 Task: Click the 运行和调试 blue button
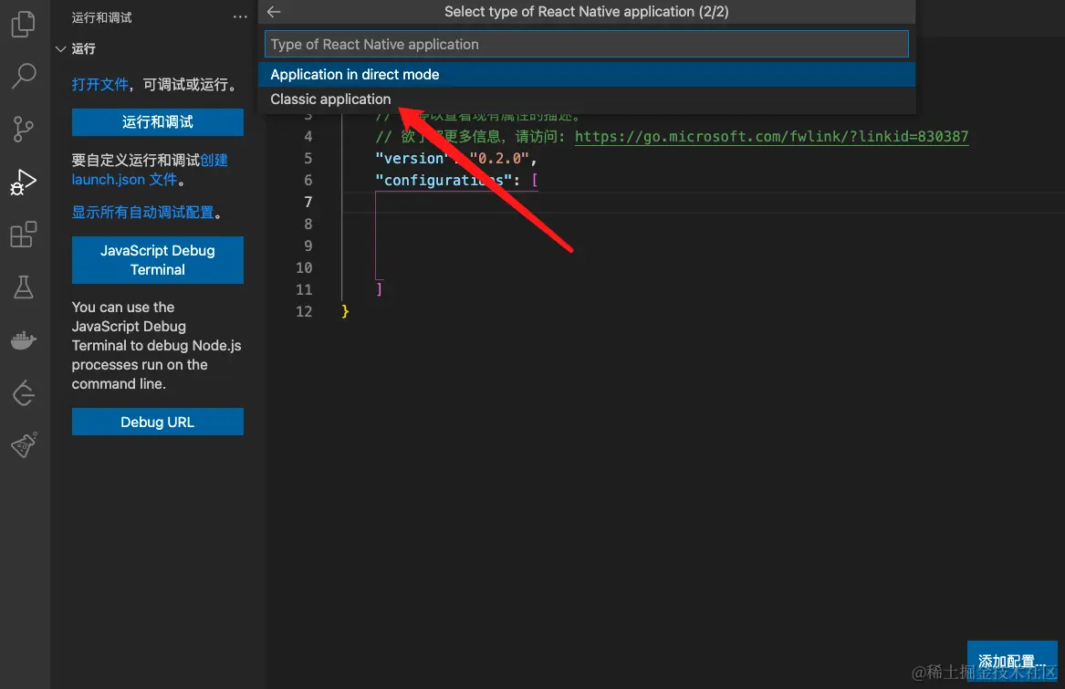pyautogui.click(x=158, y=122)
